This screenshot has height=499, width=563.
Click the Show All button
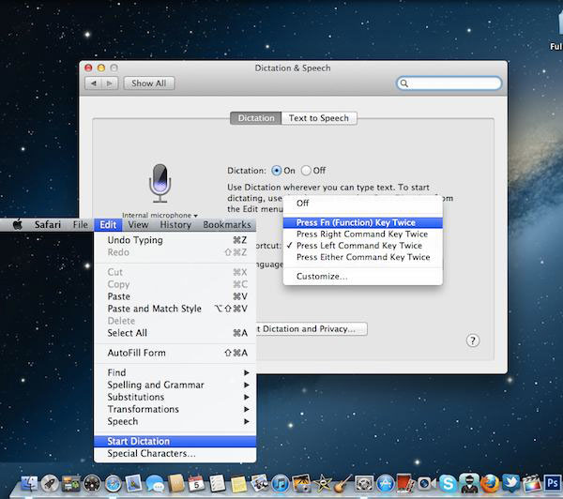point(149,83)
